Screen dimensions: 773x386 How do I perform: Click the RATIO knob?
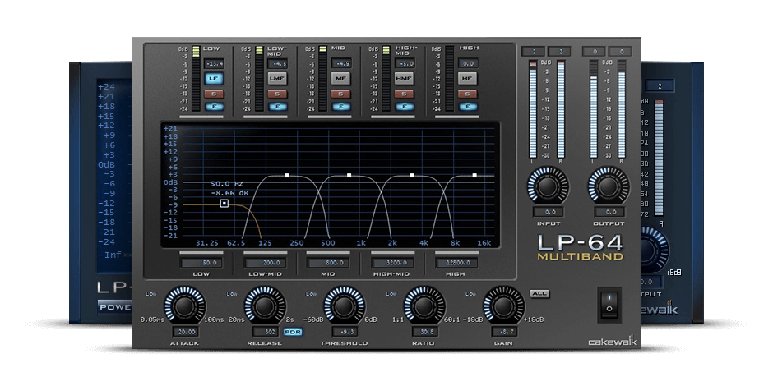coord(424,306)
